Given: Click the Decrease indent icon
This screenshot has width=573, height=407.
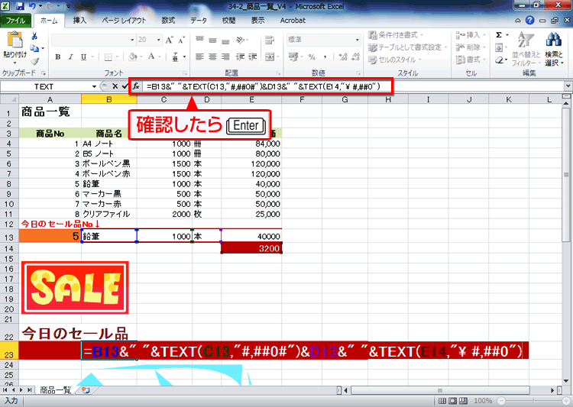Looking at the screenshot, I should click(240, 57).
